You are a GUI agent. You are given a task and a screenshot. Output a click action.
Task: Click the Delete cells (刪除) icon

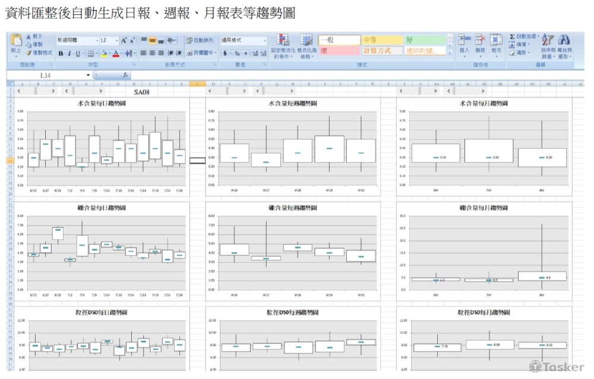pos(480,42)
